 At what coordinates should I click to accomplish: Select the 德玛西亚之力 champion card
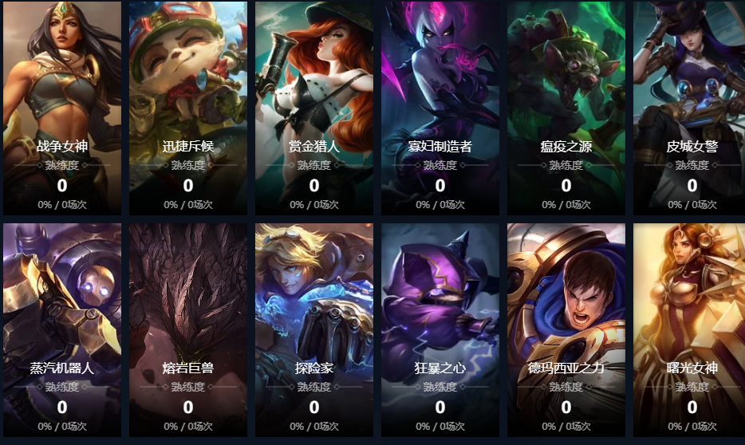pyautogui.click(x=566, y=330)
